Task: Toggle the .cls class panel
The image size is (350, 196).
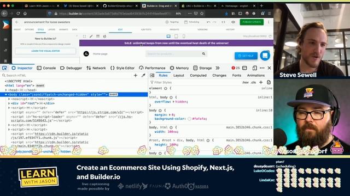Action: (x=253, y=82)
